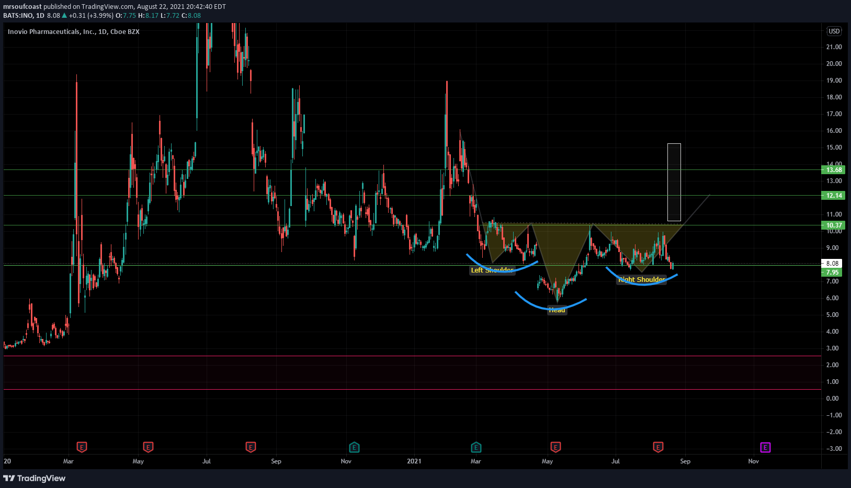Click the 5.00 price axis value
851x488 pixels.
click(x=832, y=315)
